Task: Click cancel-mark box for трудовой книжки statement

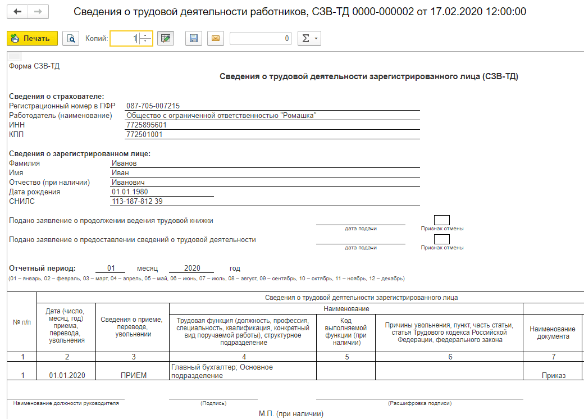Action: pos(442,220)
